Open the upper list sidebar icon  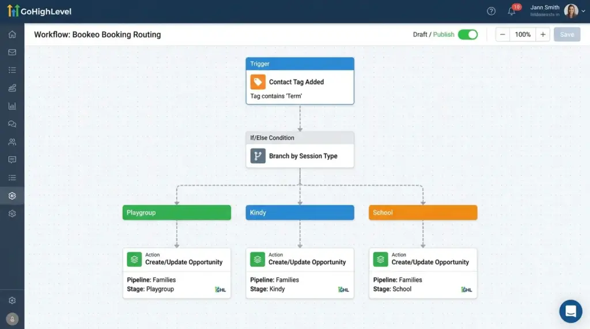tap(12, 70)
